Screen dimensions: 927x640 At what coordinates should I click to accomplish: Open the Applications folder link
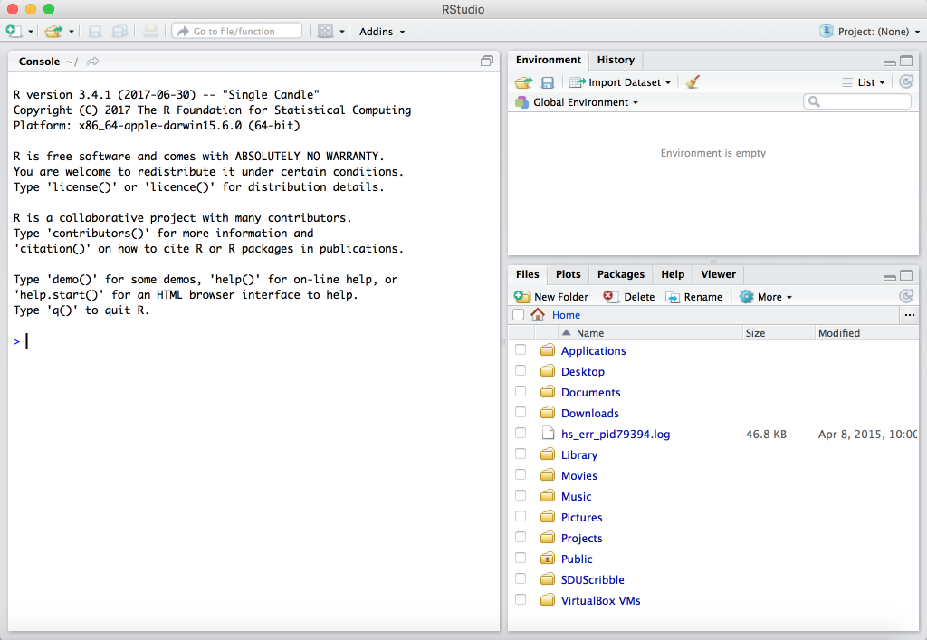(593, 351)
